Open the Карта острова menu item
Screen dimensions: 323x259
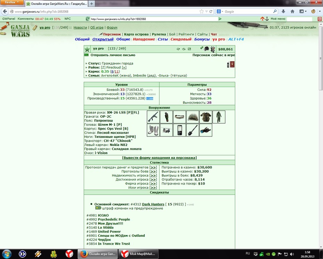tap(136, 34)
